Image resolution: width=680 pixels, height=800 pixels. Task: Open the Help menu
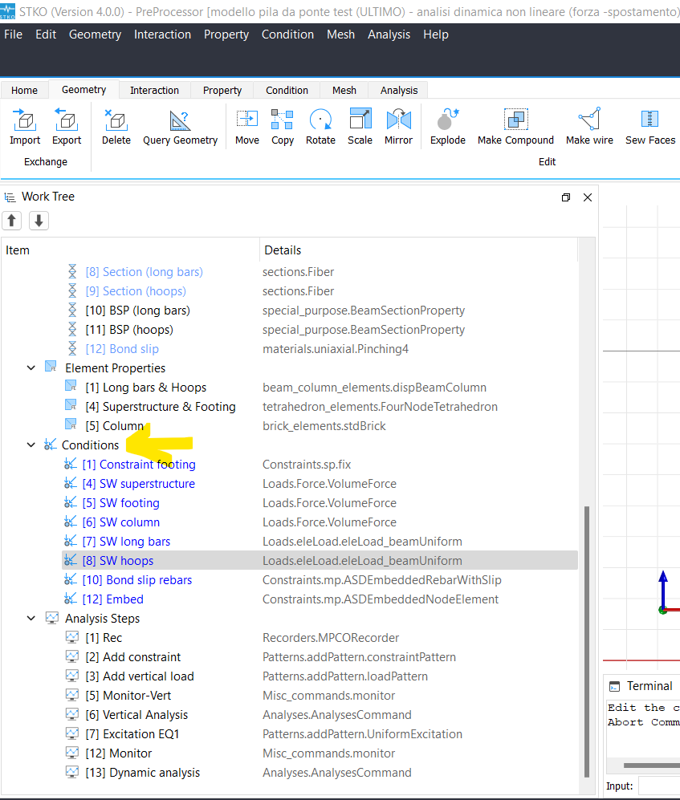[x=435, y=35]
